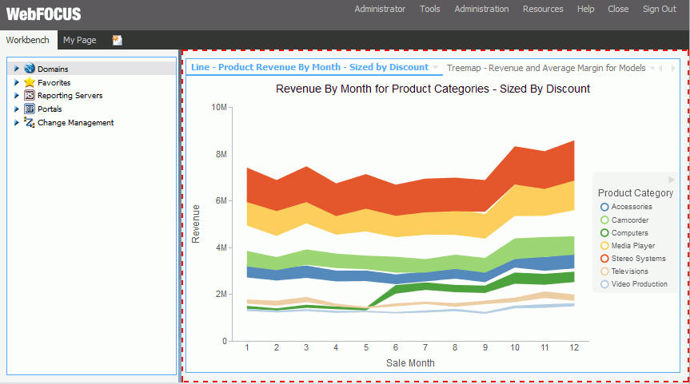Open the Line chart tab dropdown arrow
The width and height of the screenshot is (690, 384).
(436, 68)
